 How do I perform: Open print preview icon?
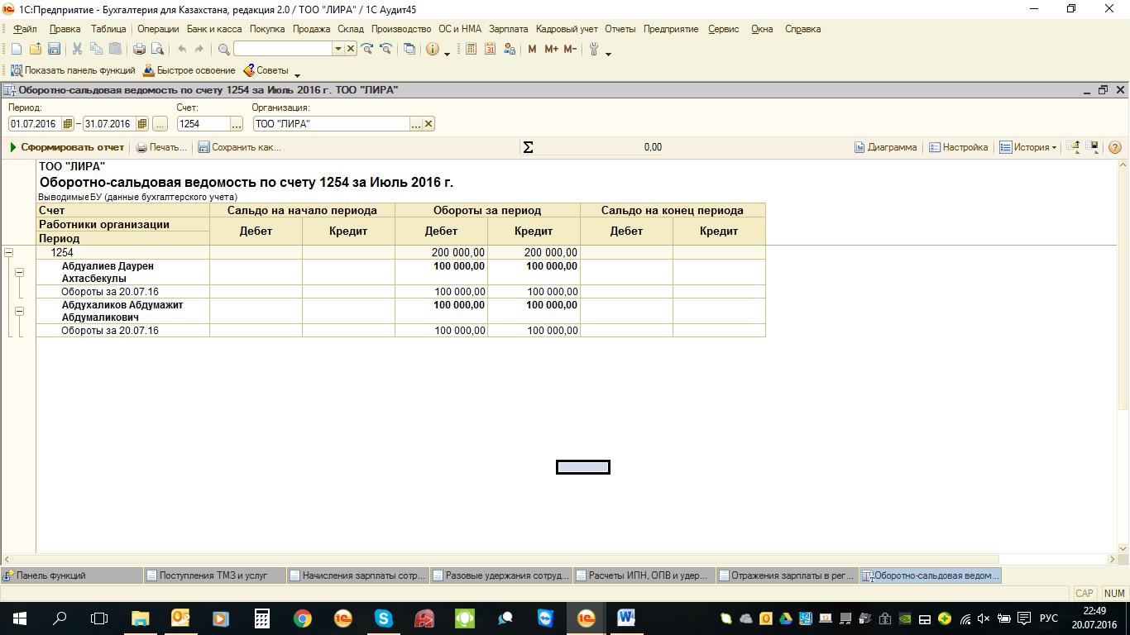157,49
